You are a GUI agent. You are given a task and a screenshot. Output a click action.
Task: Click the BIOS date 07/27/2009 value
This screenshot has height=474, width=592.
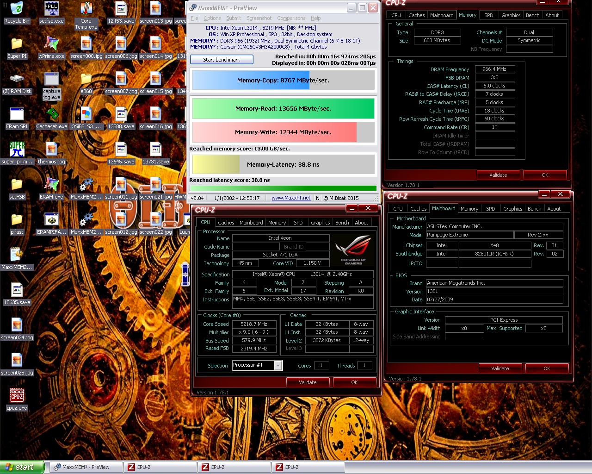point(494,299)
